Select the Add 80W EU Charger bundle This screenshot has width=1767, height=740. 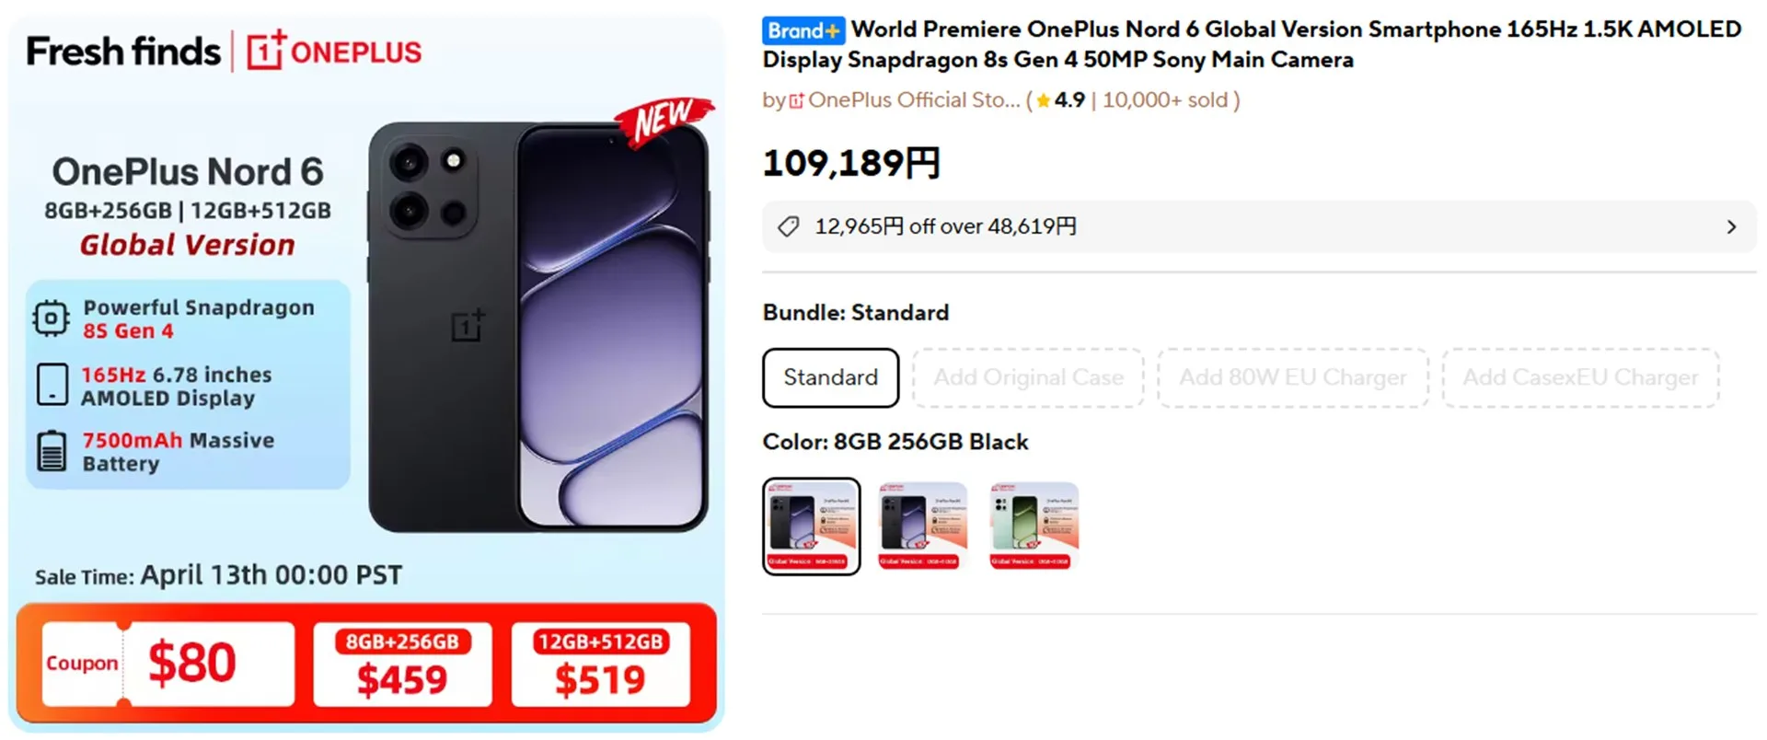(x=1293, y=377)
